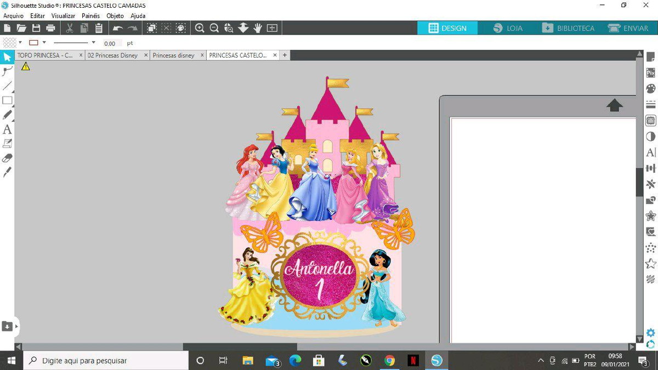Open the Arquivo menu
This screenshot has width=658, height=370.
click(13, 16)
